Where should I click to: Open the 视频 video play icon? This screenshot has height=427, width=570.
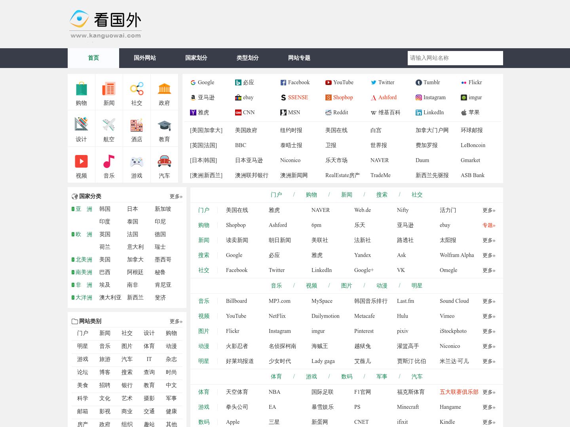[81, 161]
